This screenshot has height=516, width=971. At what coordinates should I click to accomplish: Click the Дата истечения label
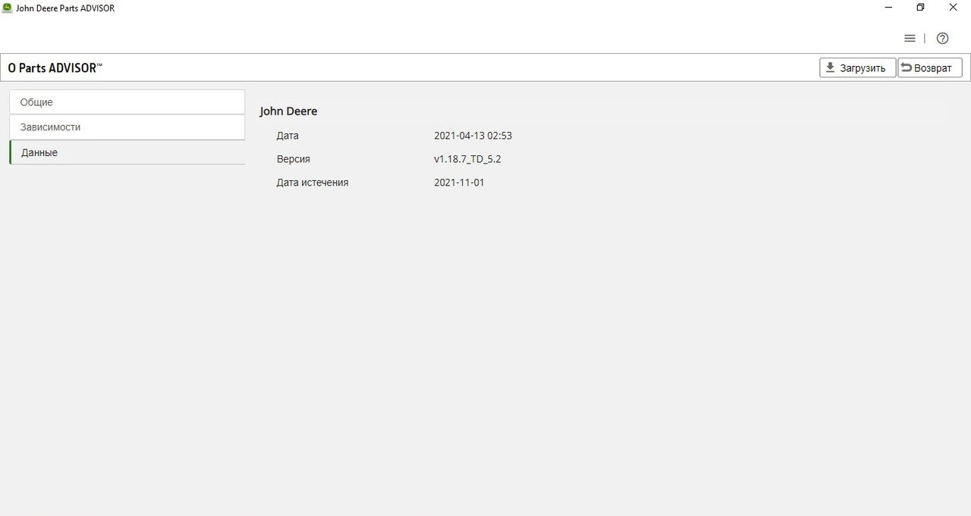[313, 183]
